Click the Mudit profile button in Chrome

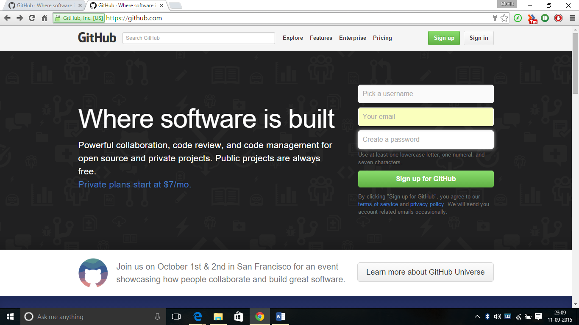(507, 4)
